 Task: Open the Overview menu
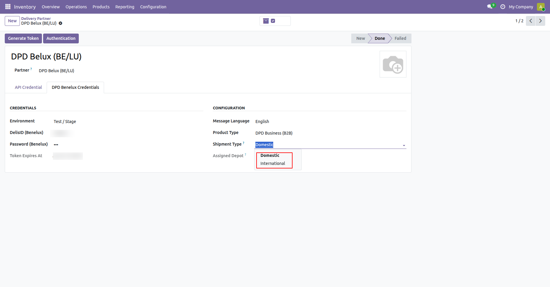pos(51,7)
